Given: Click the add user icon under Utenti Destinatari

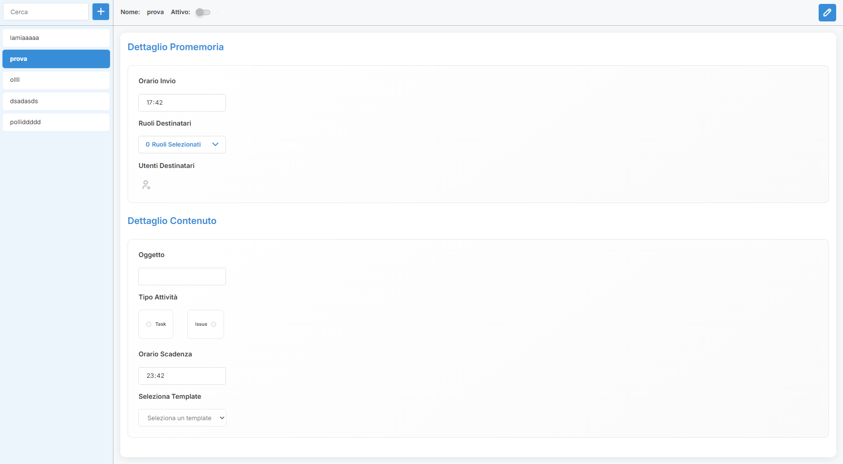Looking at the screenshot, I should click(146, 185).
